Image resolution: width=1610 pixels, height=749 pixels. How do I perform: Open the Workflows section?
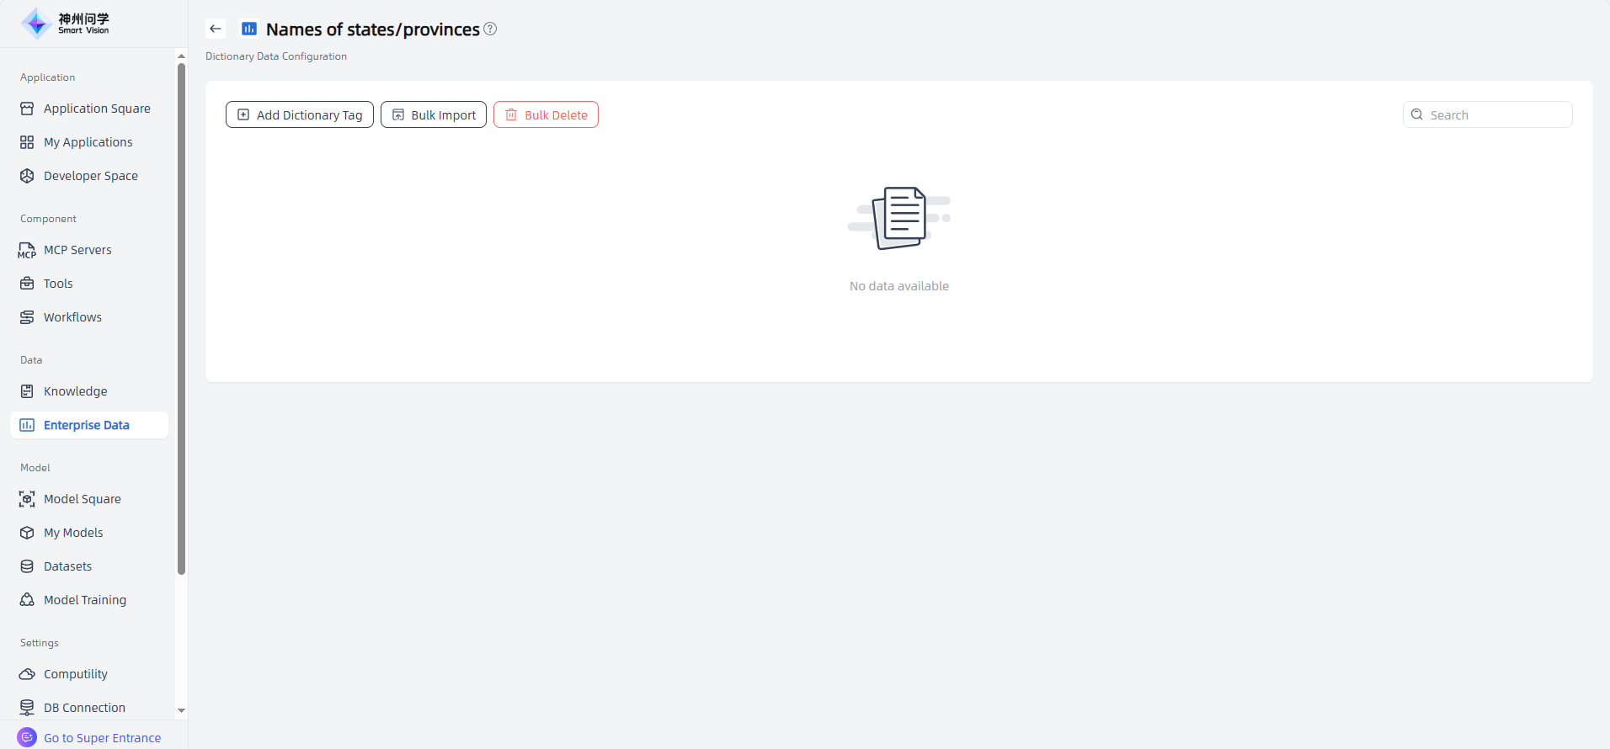(72, 317)
